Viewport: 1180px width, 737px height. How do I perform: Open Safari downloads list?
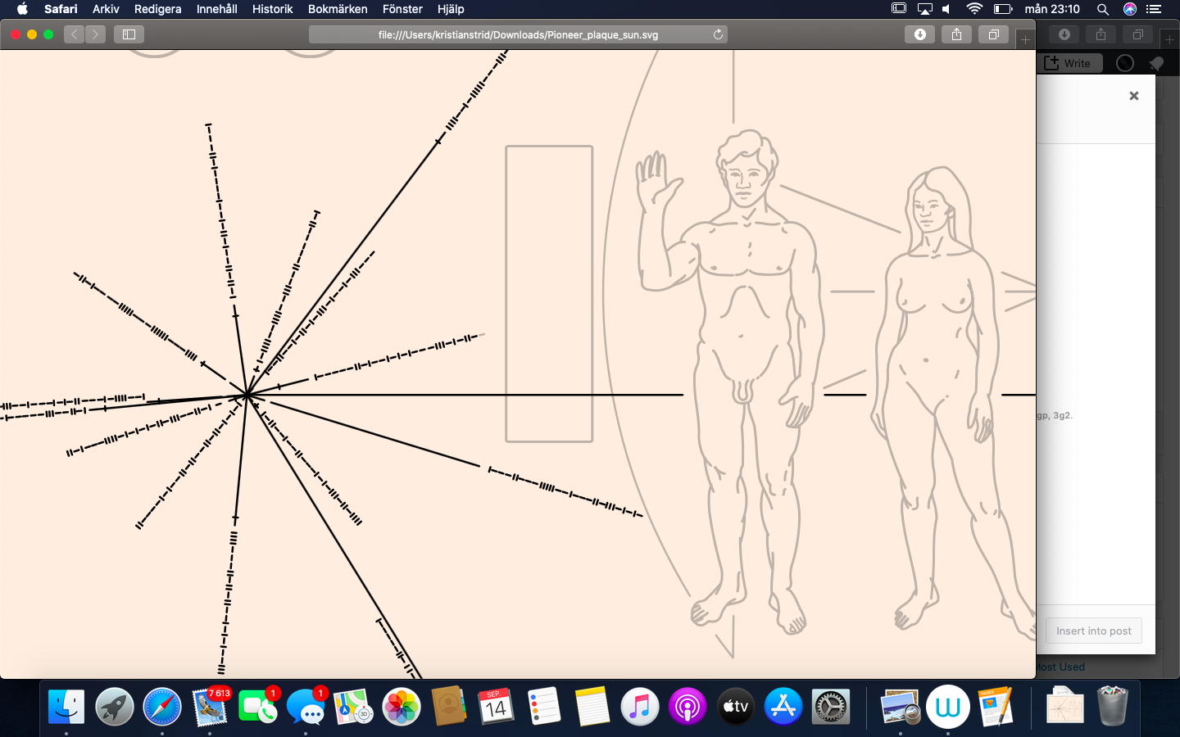click(x=919, y=34)
